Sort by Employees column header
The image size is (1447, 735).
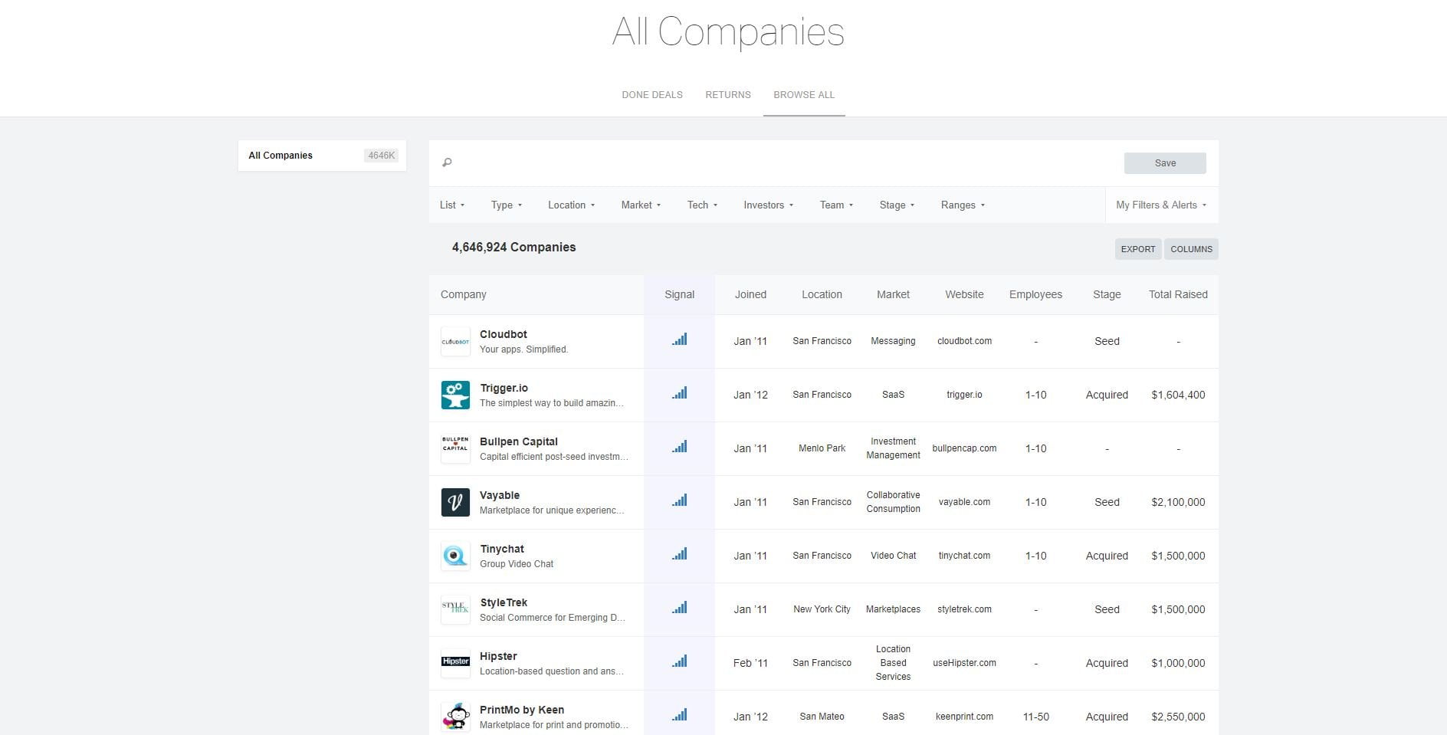pos(1035,294)
